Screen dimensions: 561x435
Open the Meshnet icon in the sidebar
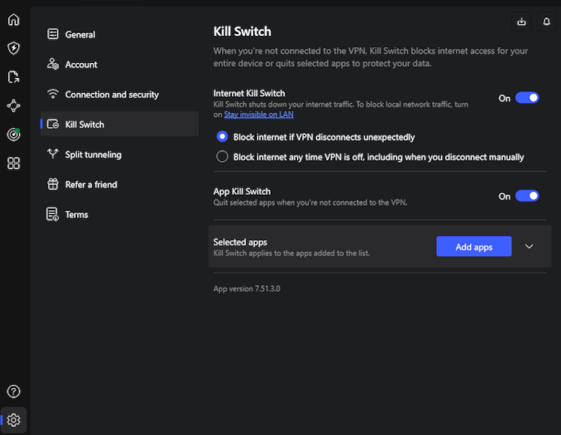click(x=13, y=106)
